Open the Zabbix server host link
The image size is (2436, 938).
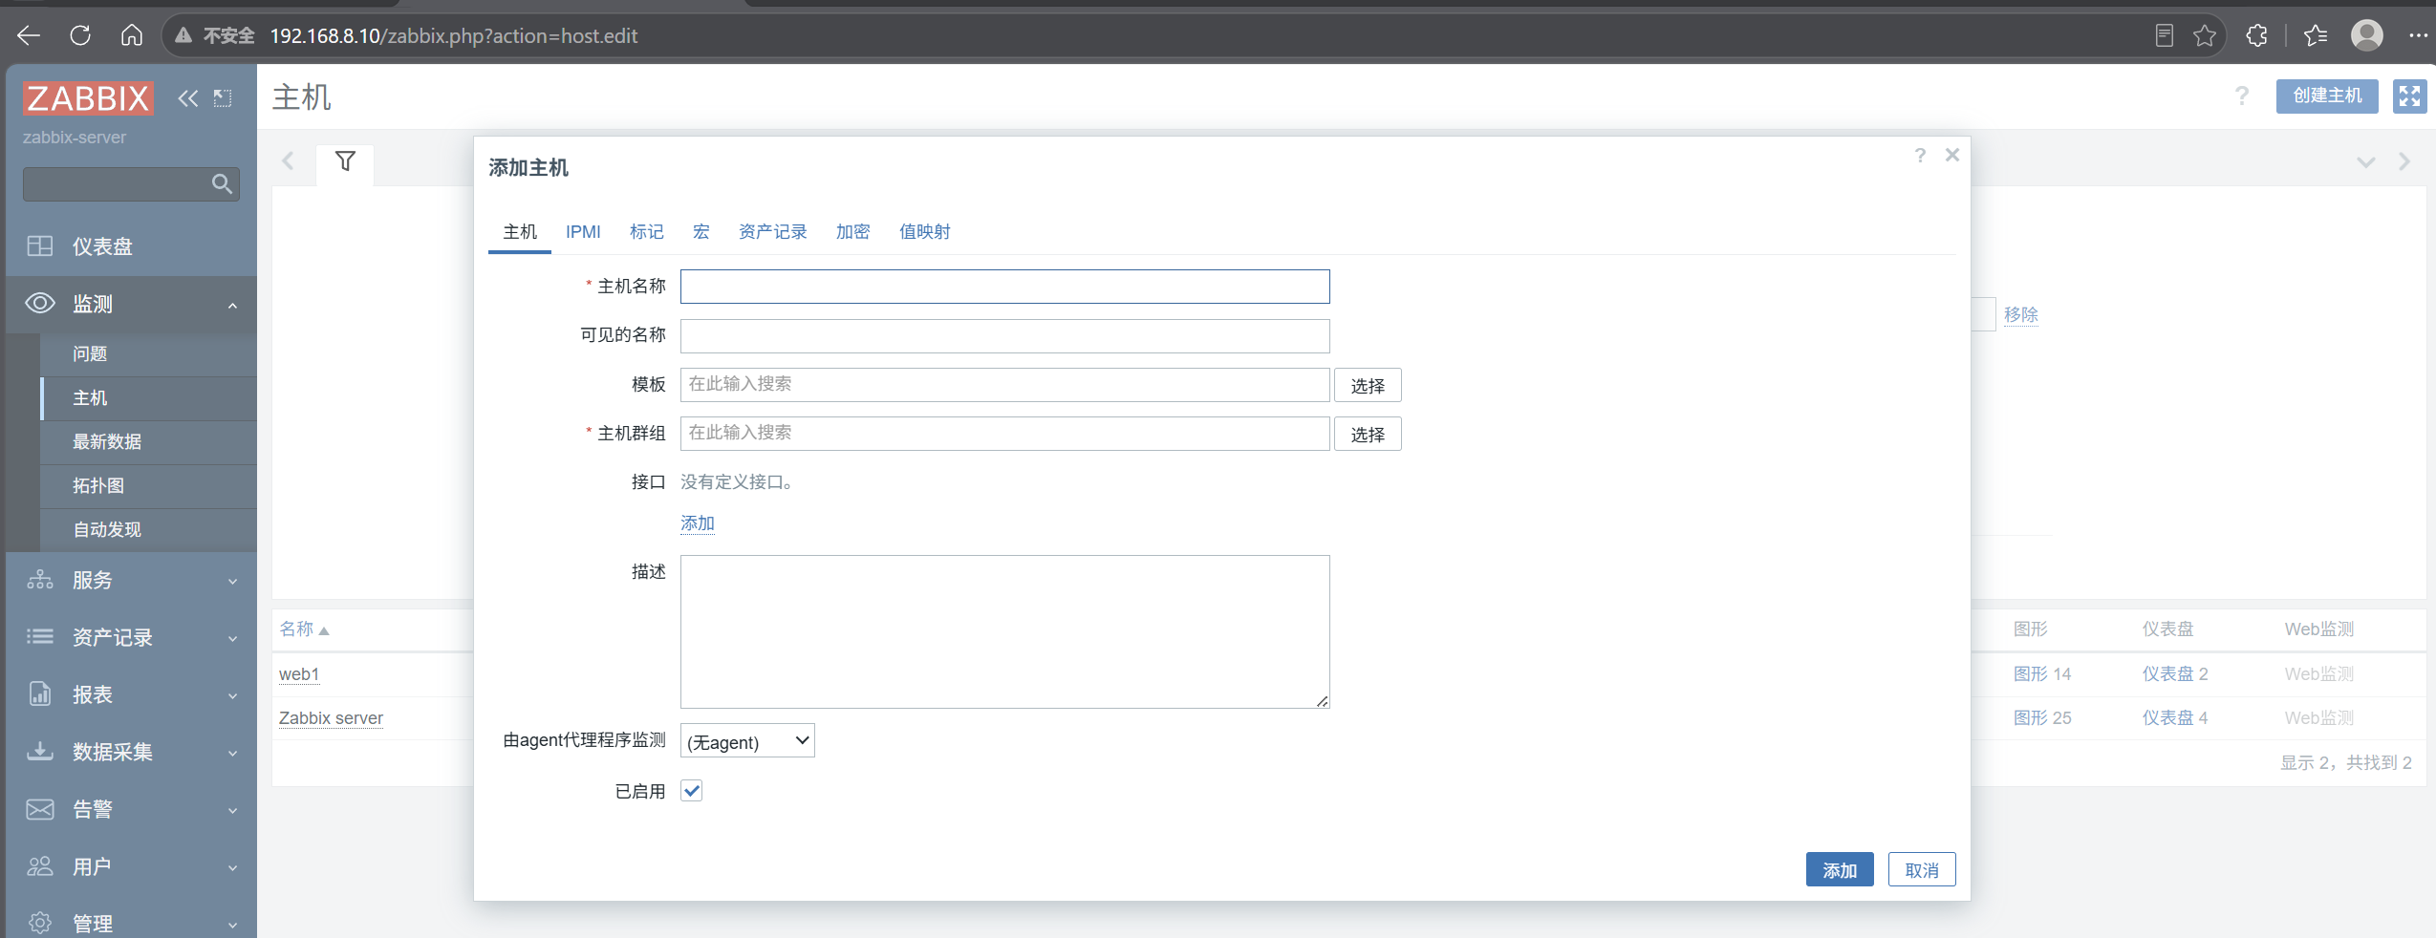pos(331,718)
